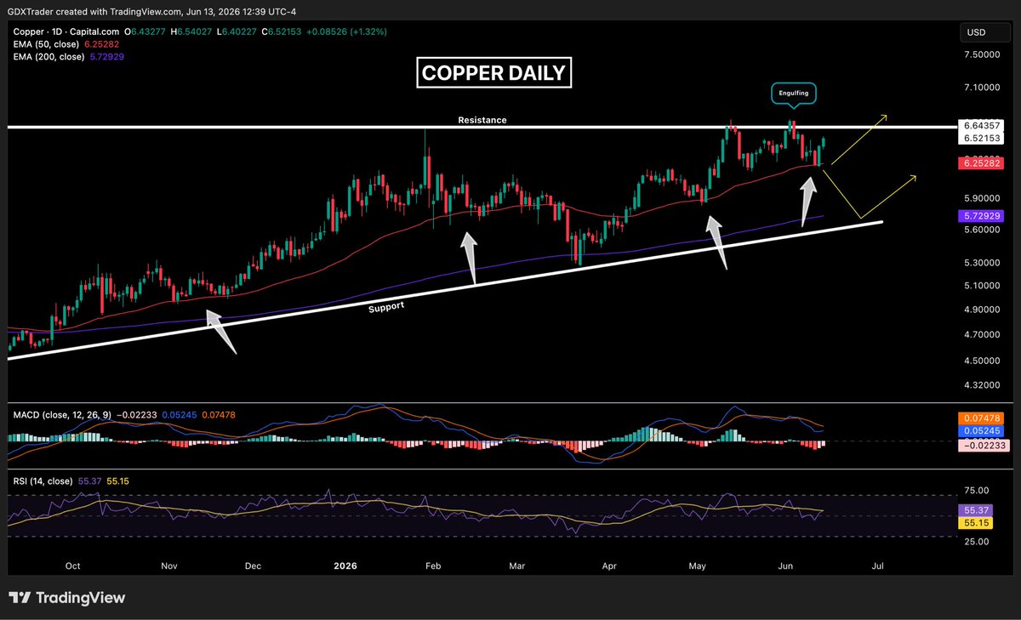Screen dimensions: 1021x620
Task: Click the 5.10000 price axis label
Action: 982,286
